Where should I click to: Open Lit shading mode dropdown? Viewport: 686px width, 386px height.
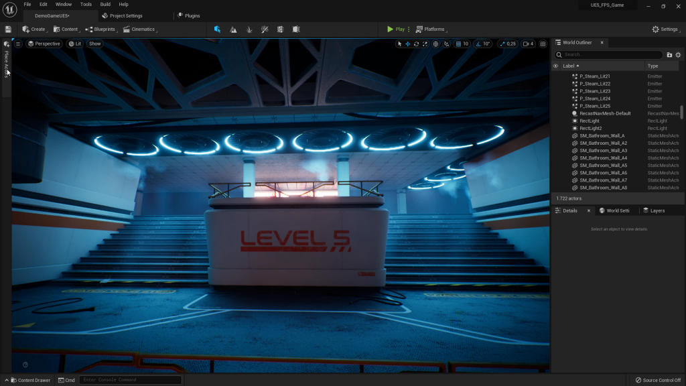point(75,44)
